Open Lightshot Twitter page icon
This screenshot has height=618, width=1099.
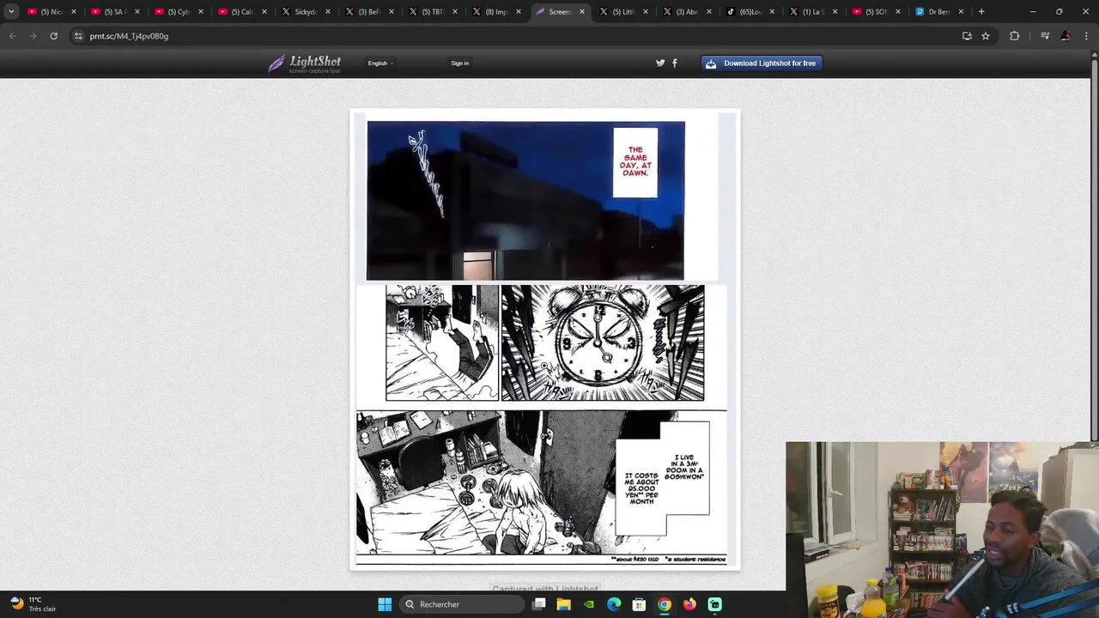tap(660, 63)
